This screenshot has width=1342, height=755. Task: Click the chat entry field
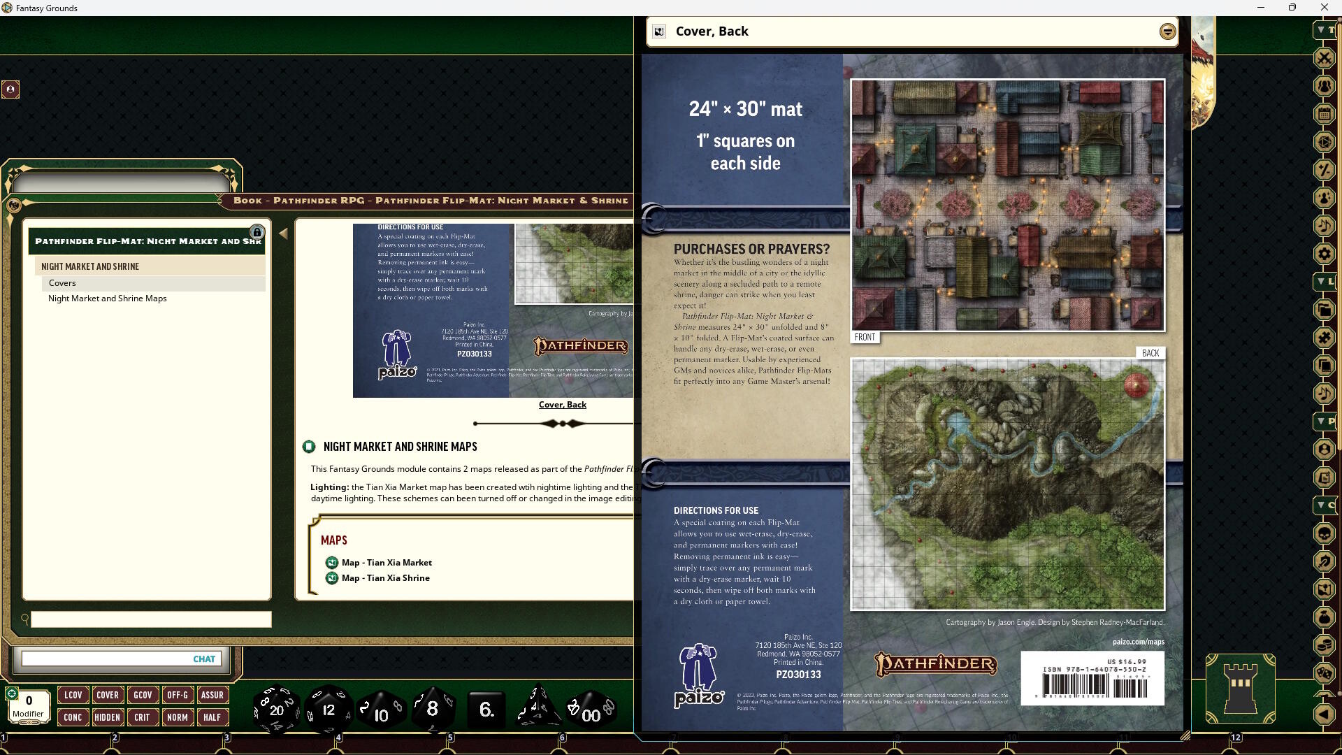point(122,659)
